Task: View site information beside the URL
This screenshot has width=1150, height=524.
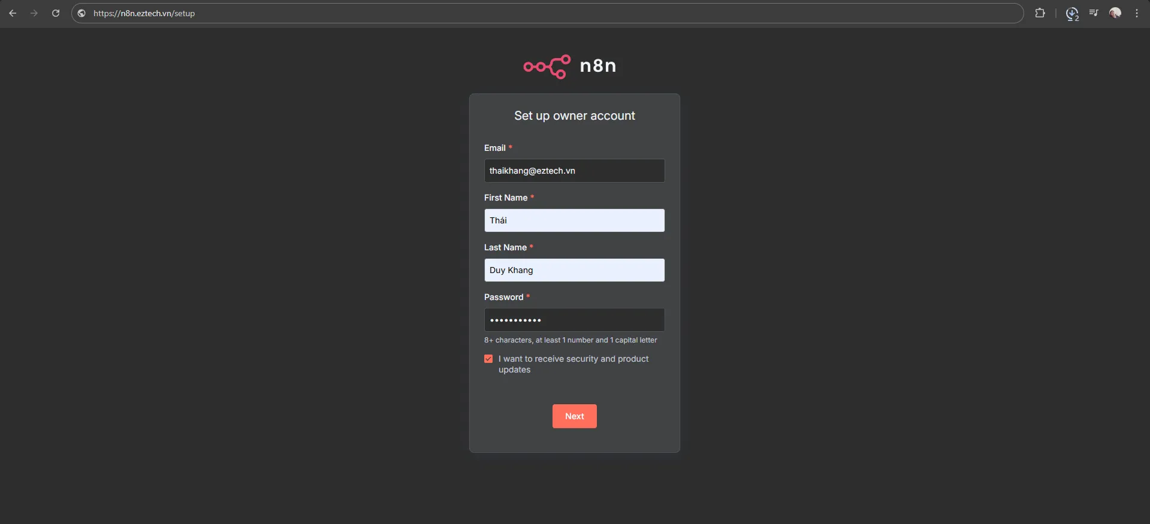Action: pyautogui.click(x=82, y=13)
